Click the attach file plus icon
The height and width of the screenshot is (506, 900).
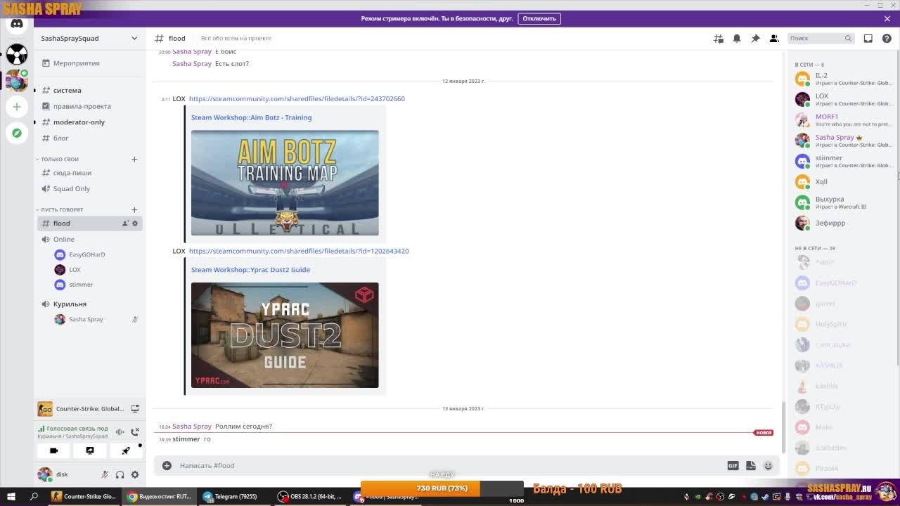click(167, 465)
